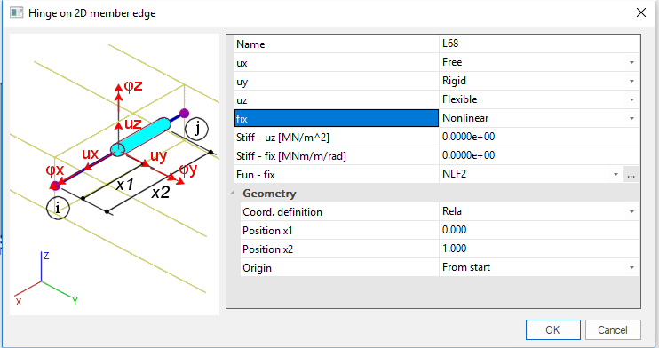The width and height of the screenshot is (659, 348).
Task: Click node i marker in hinge diagram
Action: tap(58, 207)
